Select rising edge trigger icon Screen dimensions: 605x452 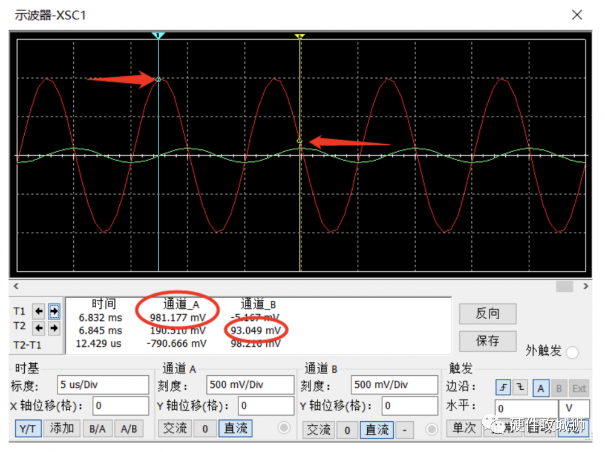pyautogui.click(x=503, y=388)
